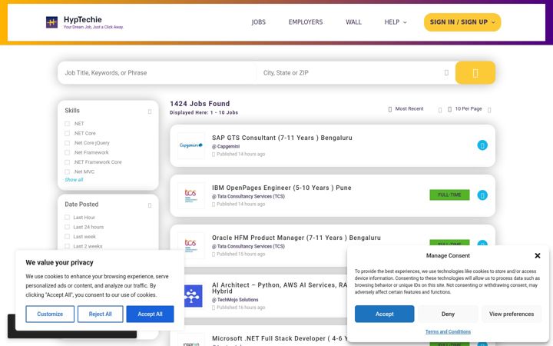Open Capgemini company logo
Viewport: 553px width, 346px height.
click(x=190, y=145)
